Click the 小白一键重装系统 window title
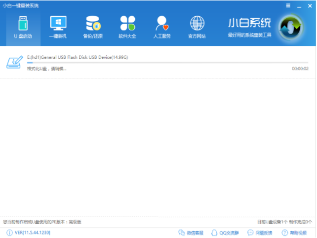The width and height of the screenshot is (317, 238). click(21, 5)
